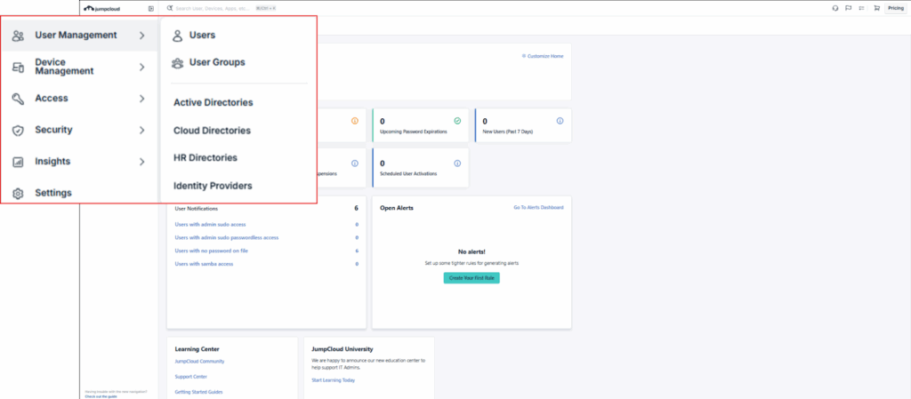Click the info icon on Scheduled User Activations card
This screenshot has height=399, width=911.
tap(457, 164)
